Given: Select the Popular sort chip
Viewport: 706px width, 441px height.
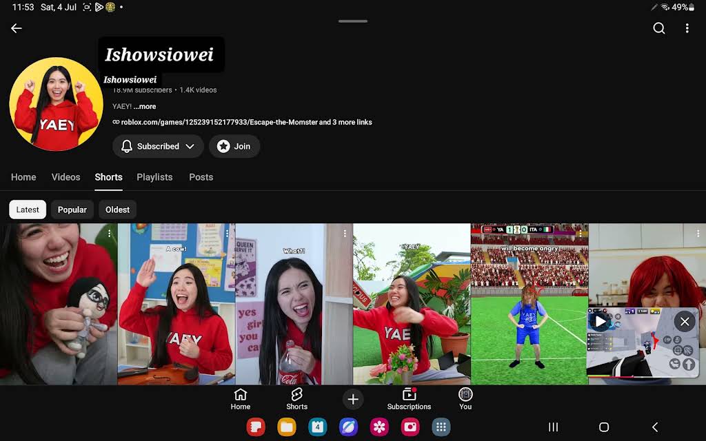Looking at the screenshot, I should pos(72,209).
